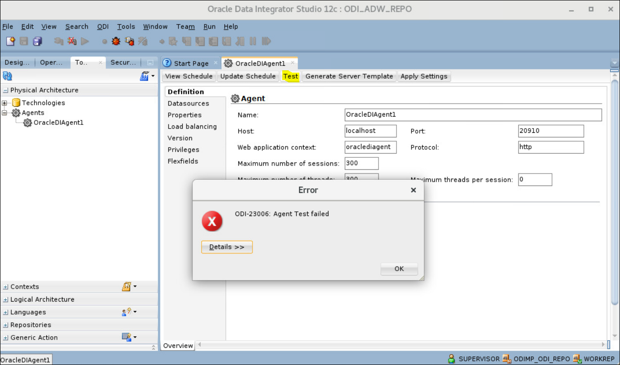
Task: Expand the Contexts section
Action: point(6,287)
